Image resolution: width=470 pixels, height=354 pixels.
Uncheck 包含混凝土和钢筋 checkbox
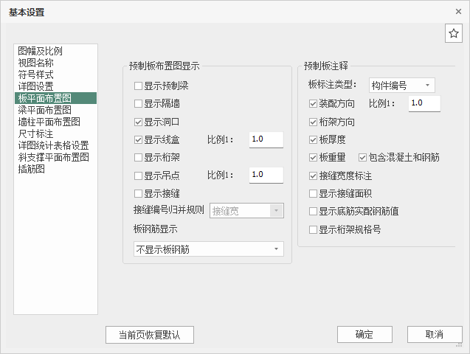(363, 158)
